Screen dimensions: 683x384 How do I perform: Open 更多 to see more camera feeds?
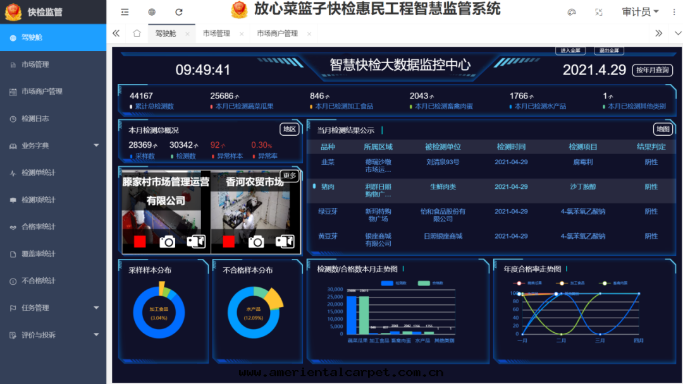[290, 177]
